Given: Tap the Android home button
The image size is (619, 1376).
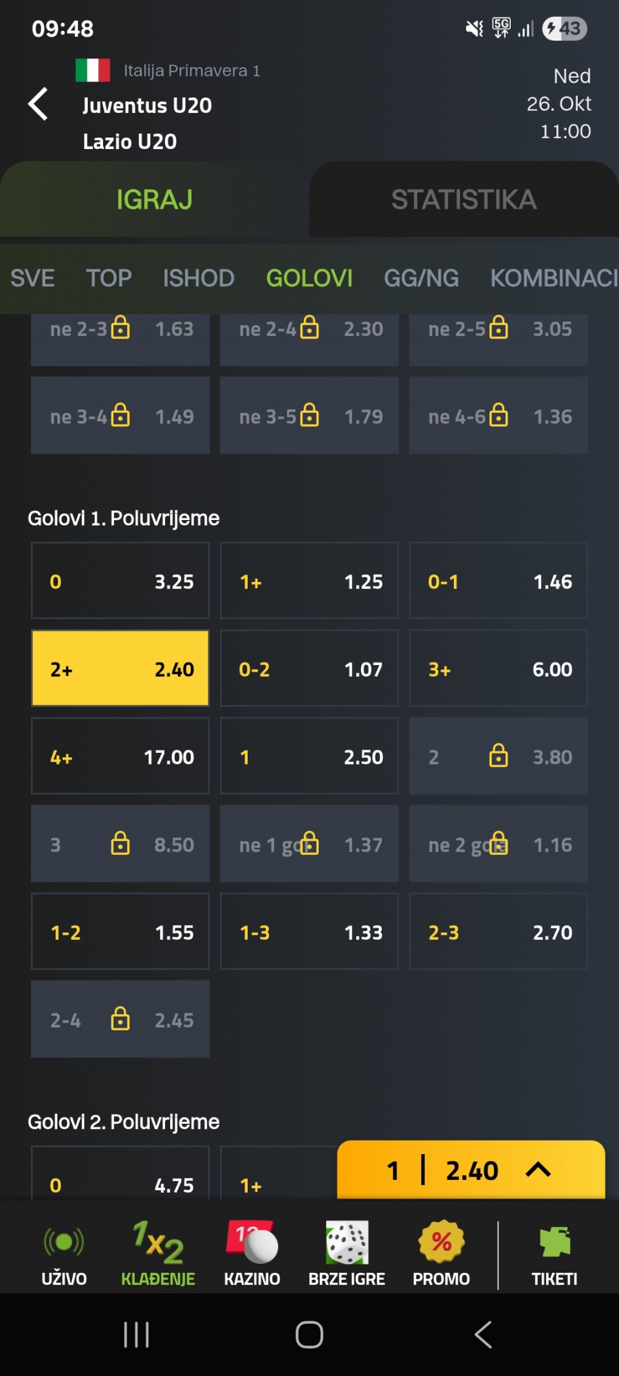Looking at the screenshot, I should [309, 1335].
